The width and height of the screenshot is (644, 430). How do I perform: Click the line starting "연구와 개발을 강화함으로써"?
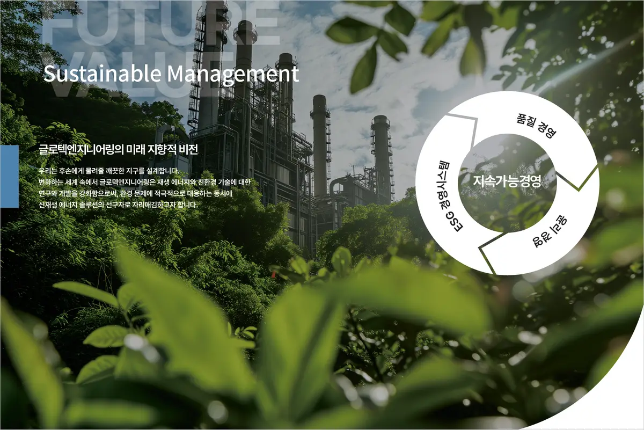point(135,193)
